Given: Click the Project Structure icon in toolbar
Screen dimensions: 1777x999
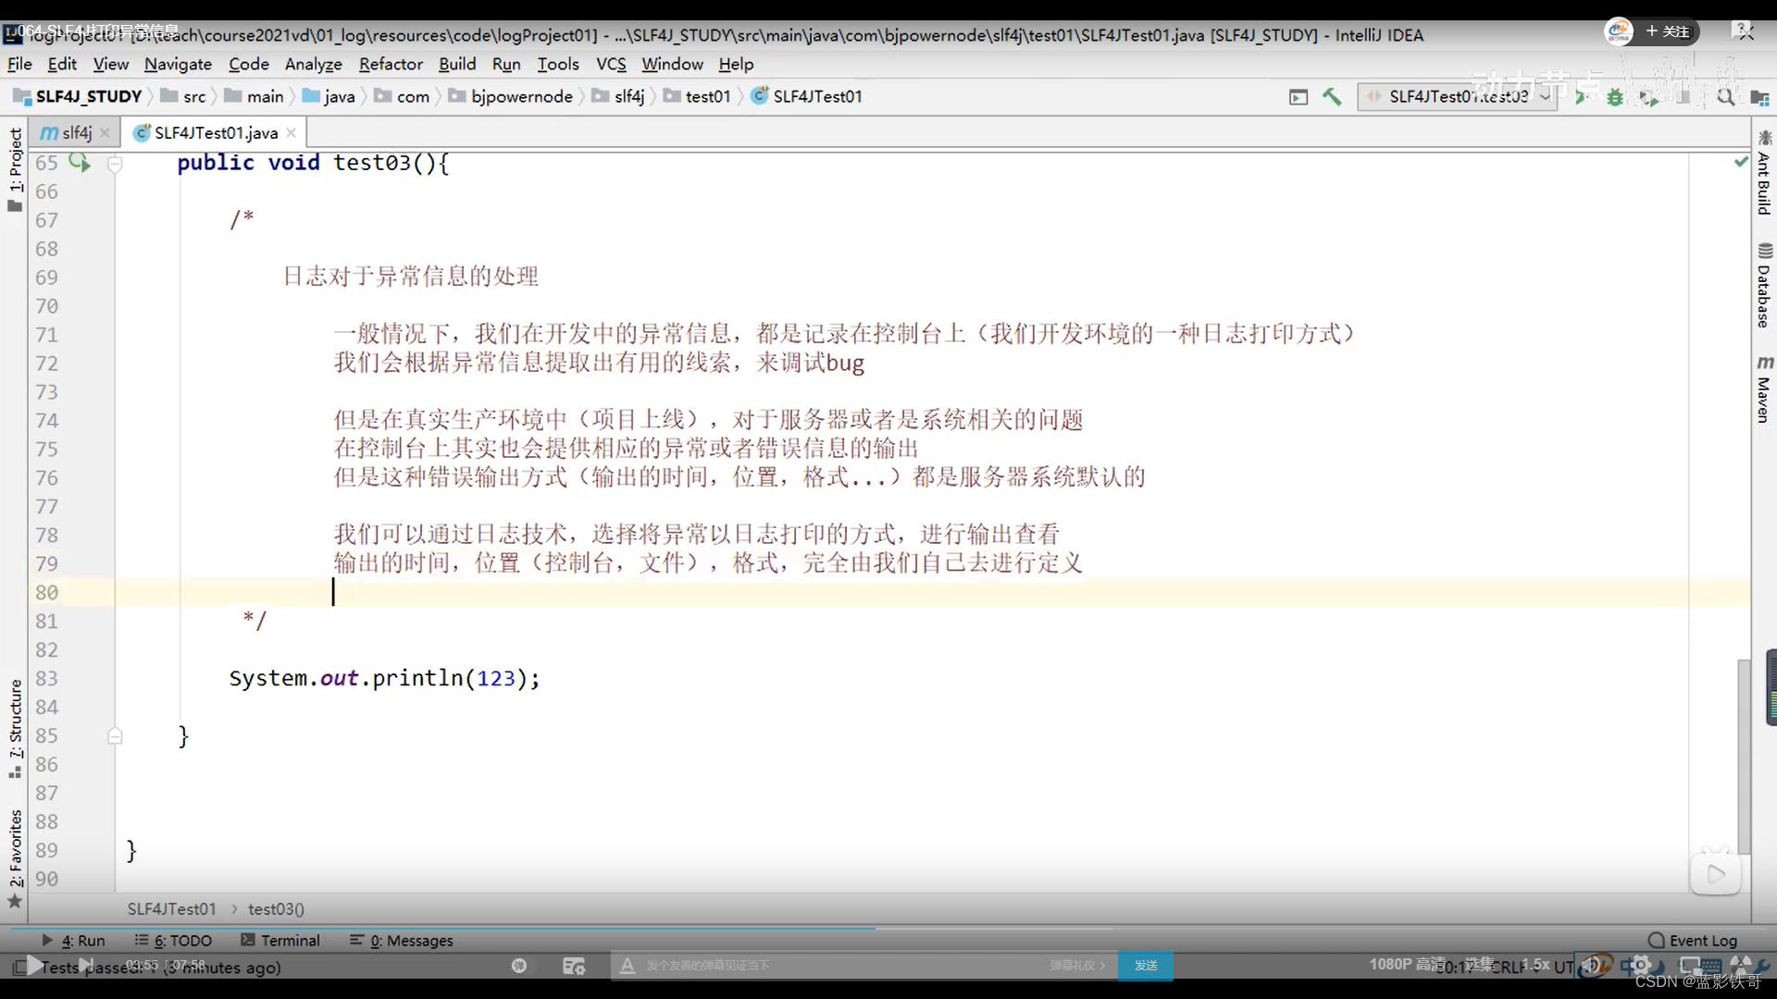Looking at the screenshot, I should pos(1759,96).
